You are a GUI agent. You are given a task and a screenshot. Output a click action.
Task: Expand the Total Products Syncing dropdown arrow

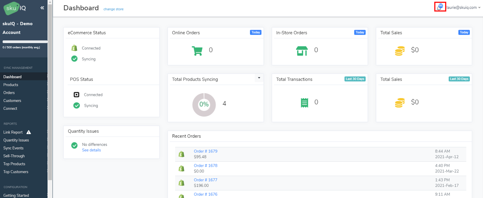pos(259,78)
